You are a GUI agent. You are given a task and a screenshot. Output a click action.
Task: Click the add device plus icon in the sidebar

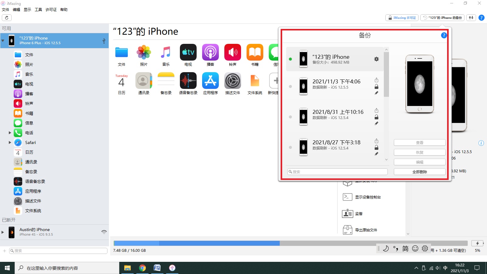pyautogui.click(x=5, y=251)
